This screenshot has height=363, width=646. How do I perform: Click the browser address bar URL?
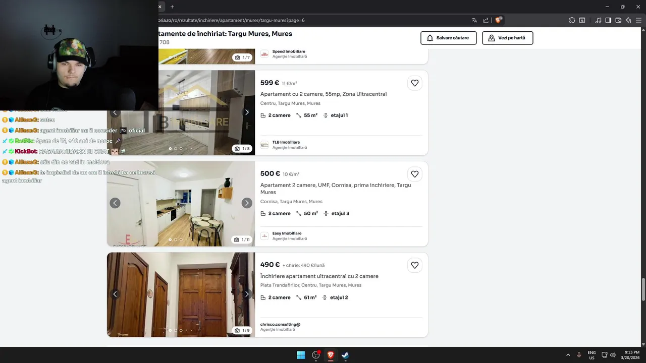233,20
